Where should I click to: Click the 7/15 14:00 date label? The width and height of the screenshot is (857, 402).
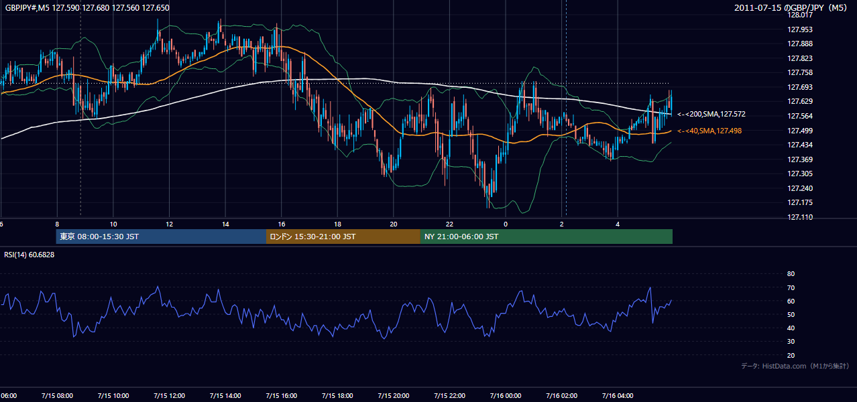(225, 396)
